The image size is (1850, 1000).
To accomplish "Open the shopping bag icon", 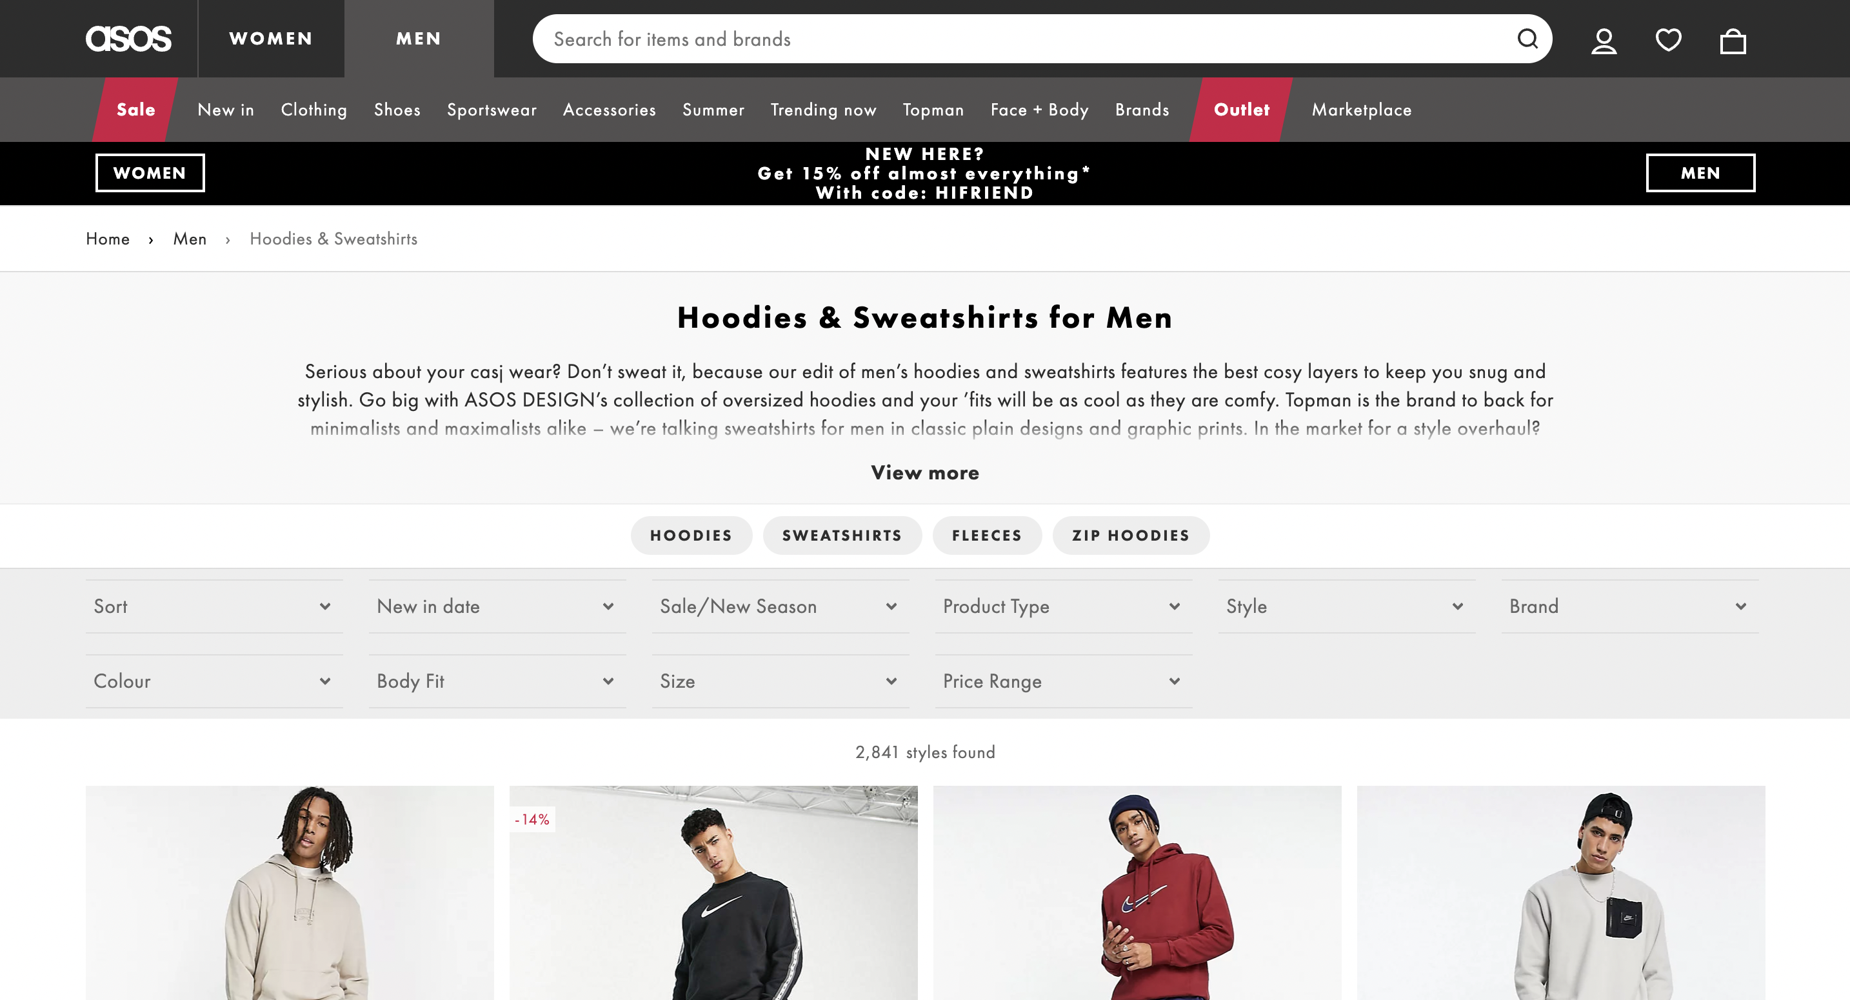I will pyautogui.click(x=1733, y=40).
